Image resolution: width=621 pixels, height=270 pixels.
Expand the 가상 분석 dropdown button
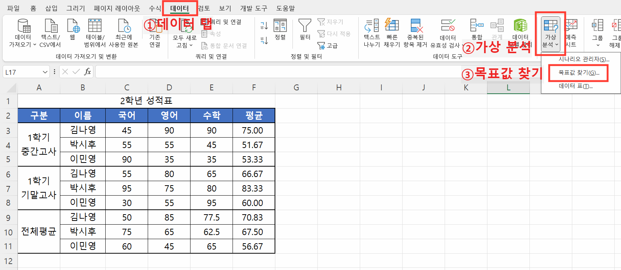(550, 34)
